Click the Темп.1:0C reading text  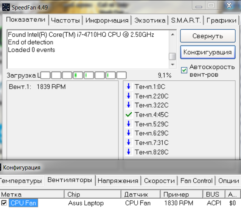[150, 86]
